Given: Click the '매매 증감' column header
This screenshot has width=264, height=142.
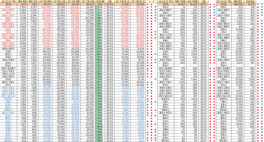Looking at the screenshot, I should pos(238,1).
